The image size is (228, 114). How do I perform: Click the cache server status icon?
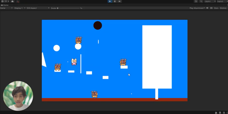[x=220, y=113]
